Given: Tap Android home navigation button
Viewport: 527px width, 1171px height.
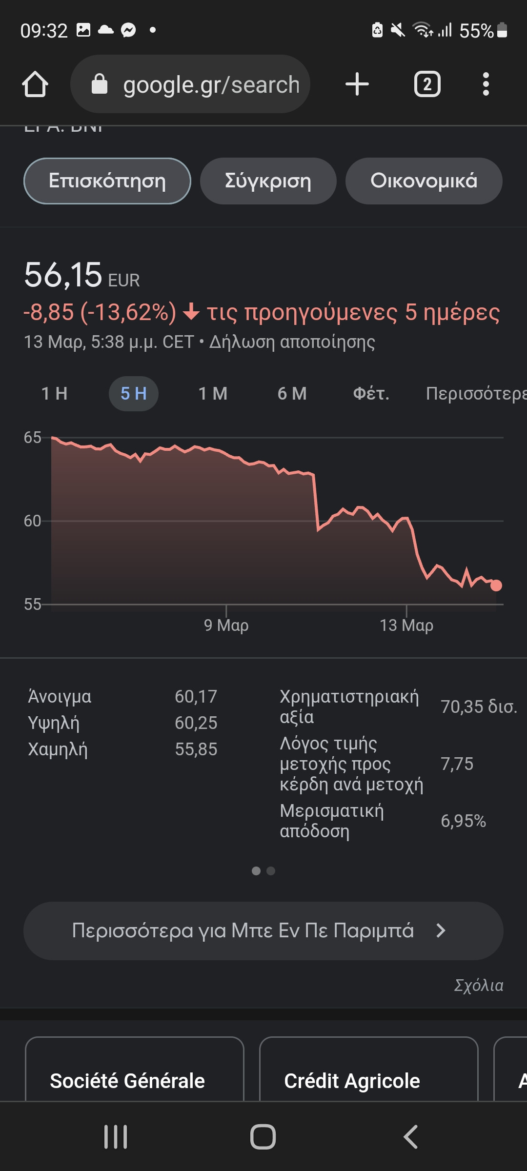Looking at the screenshot, I should point(263,1137).
